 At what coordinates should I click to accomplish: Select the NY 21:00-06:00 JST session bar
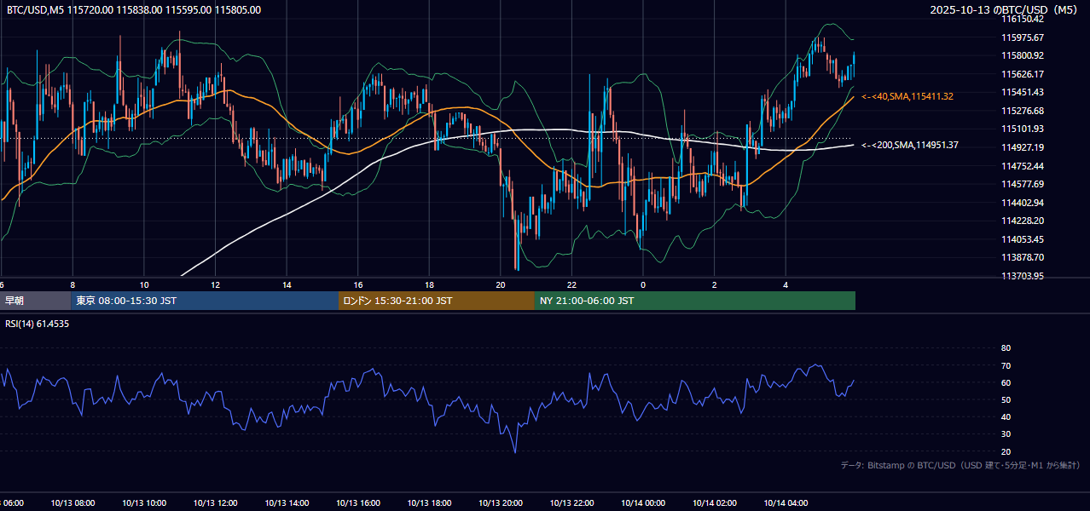click(695, 301)
